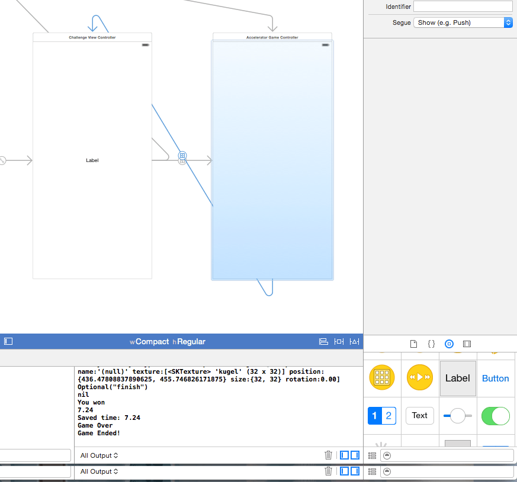Viewport: 517px width, 482px height.
Task: Select the Switch object in library
Action: coord(496,416)
